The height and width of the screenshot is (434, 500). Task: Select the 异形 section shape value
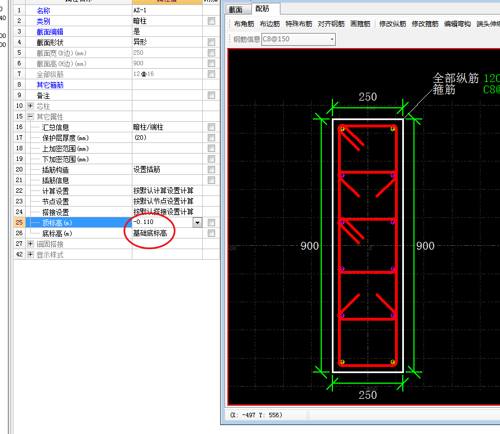[x=167, y=42]
